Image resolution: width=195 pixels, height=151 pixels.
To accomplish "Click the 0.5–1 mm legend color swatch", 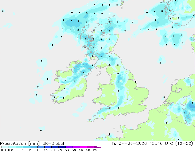I will coord(12,147).
